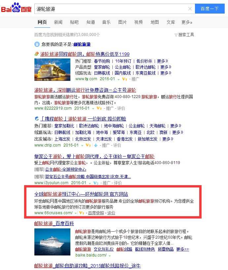
Task: Expand the arrow next to baike.baidu.com/
Action: (110, 256)
